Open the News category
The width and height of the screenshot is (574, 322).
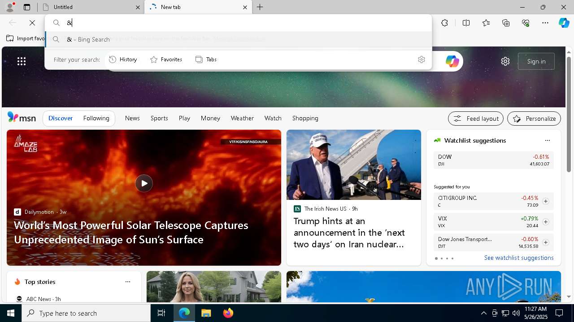132,118
